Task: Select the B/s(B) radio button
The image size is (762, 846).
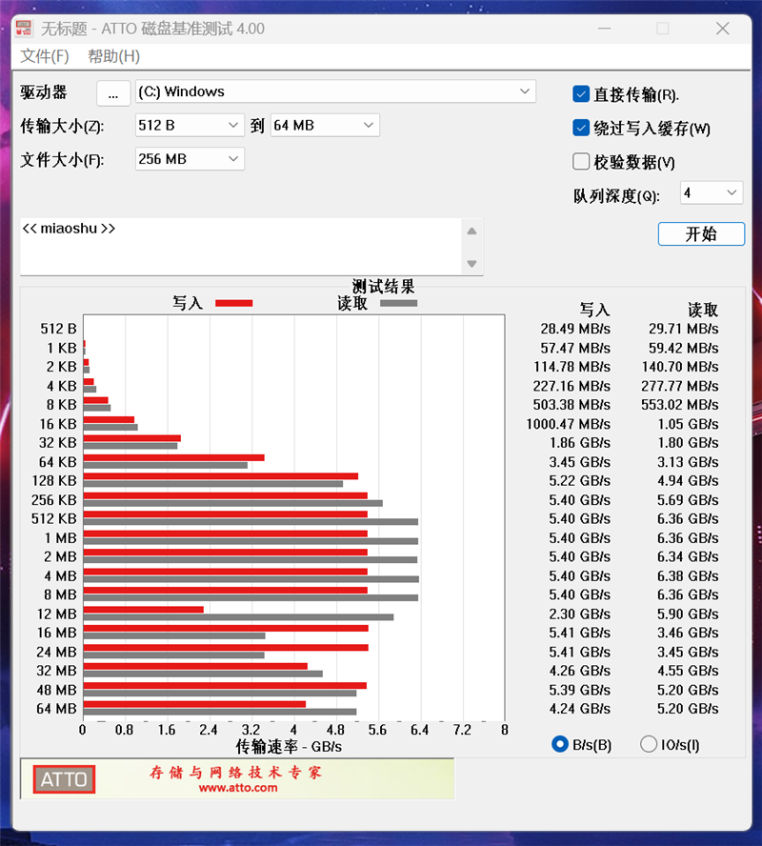Action: click(x=560, y=745)
